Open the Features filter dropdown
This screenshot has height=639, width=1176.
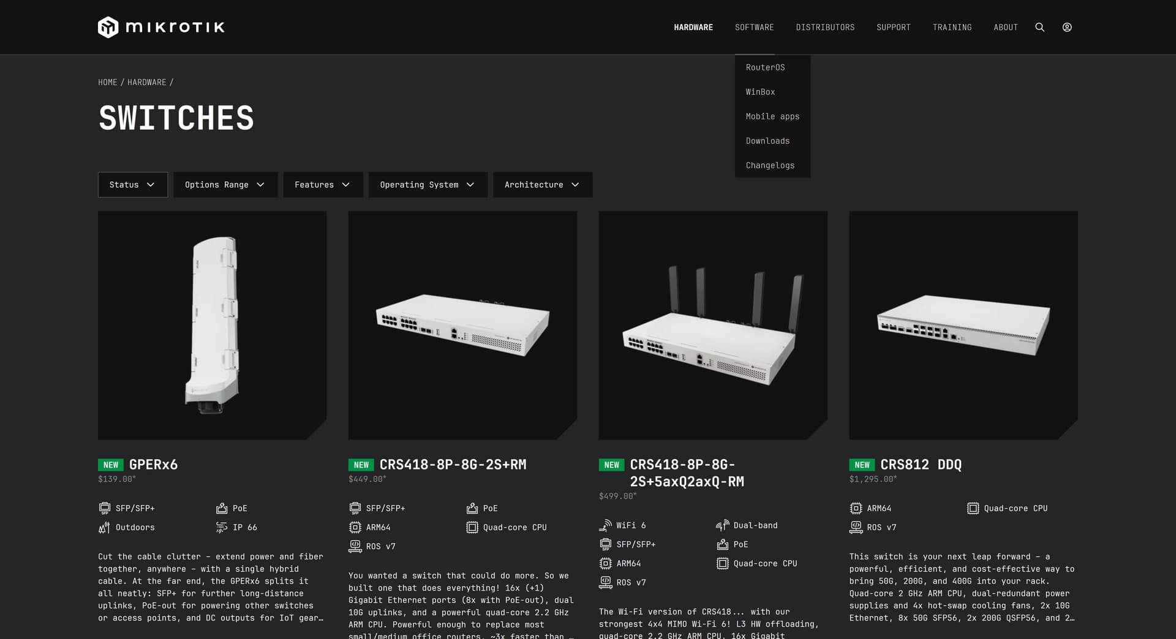pyautogui.click(x=323, y=185)
